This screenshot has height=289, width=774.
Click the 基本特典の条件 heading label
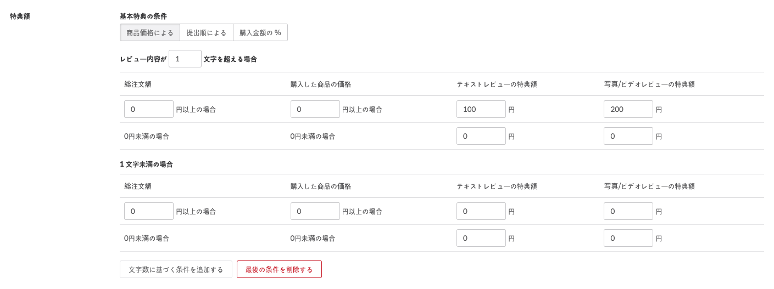click(143, 16)
